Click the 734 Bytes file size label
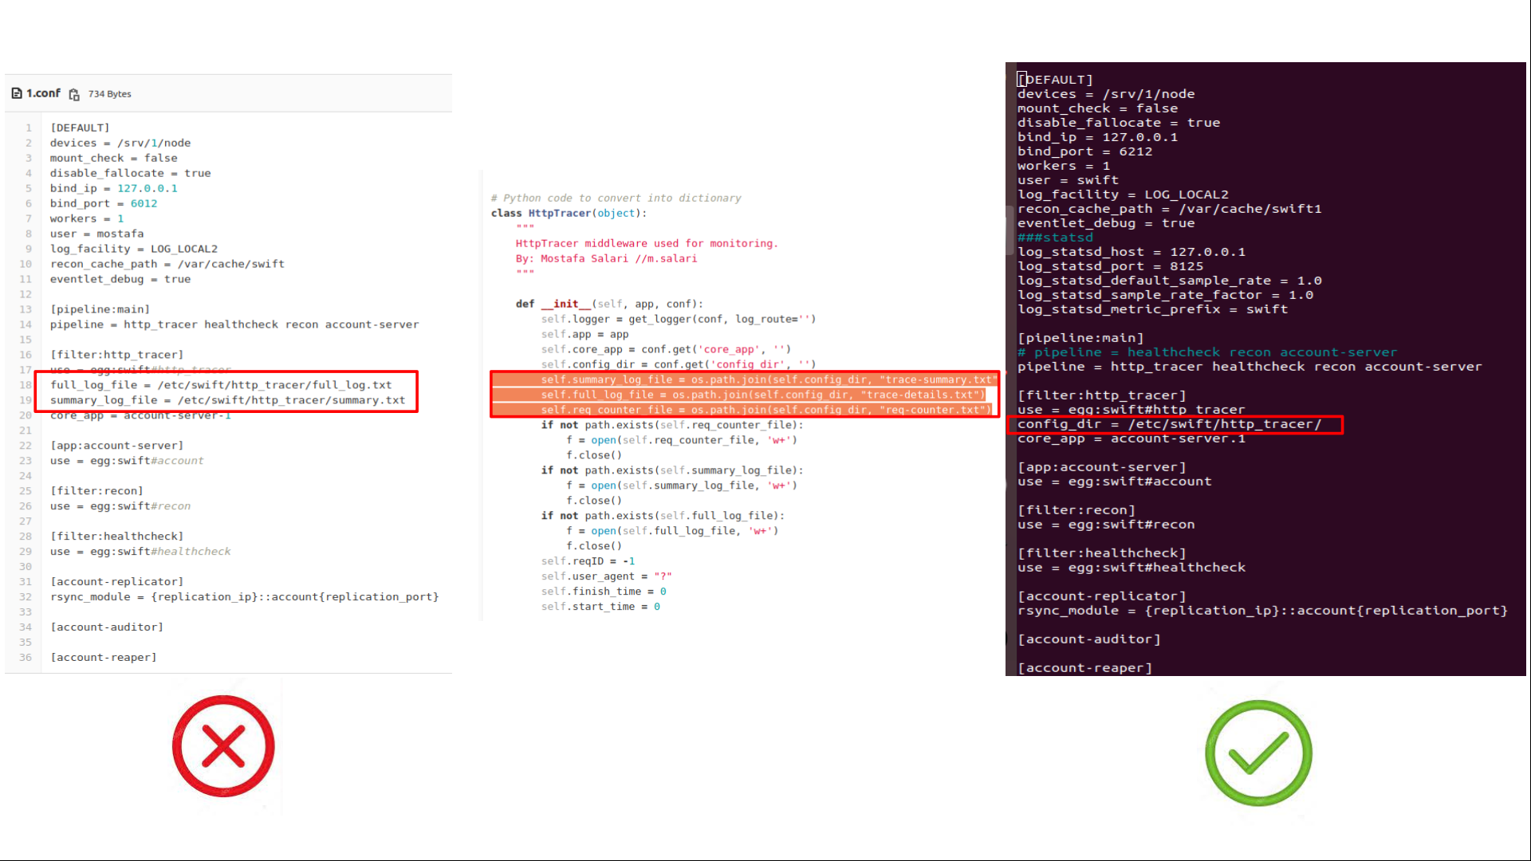The width and height of the screenshot is (1531, 861). (110, 94)
